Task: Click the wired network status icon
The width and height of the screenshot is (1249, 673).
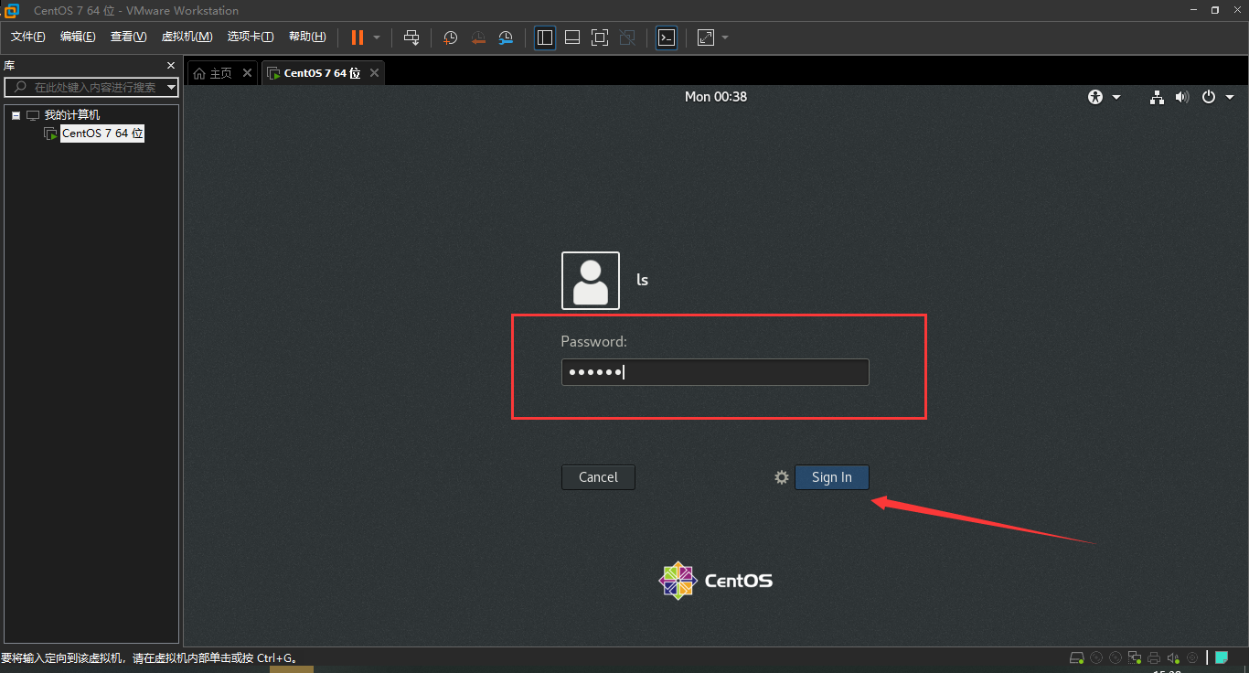Action: tap(1157, 97)
